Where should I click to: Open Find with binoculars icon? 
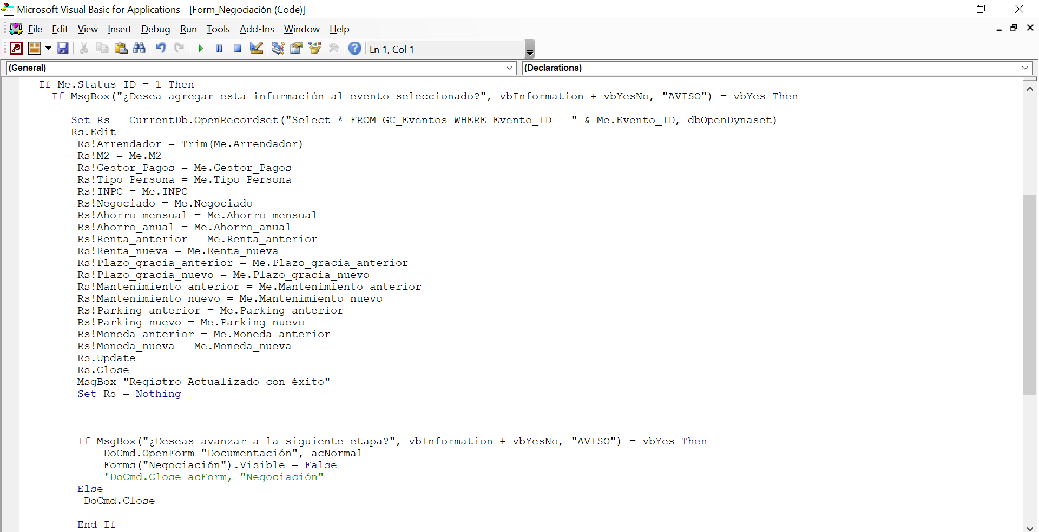tap(139, 49)
